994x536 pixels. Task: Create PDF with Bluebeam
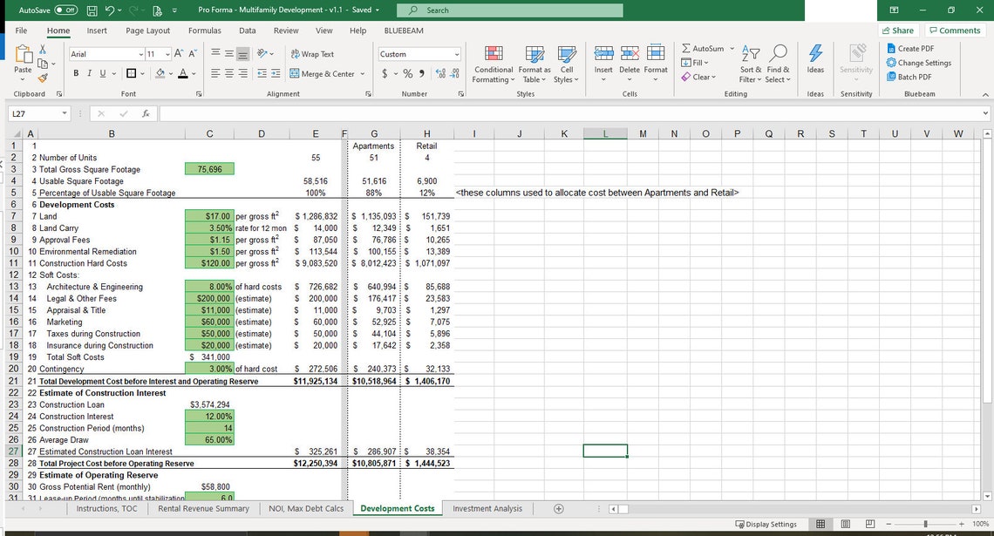[x=920, y=48]
